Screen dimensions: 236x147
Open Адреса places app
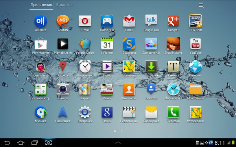(x=63, y=66)
